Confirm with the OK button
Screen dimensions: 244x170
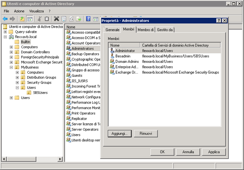click(162, 152)
